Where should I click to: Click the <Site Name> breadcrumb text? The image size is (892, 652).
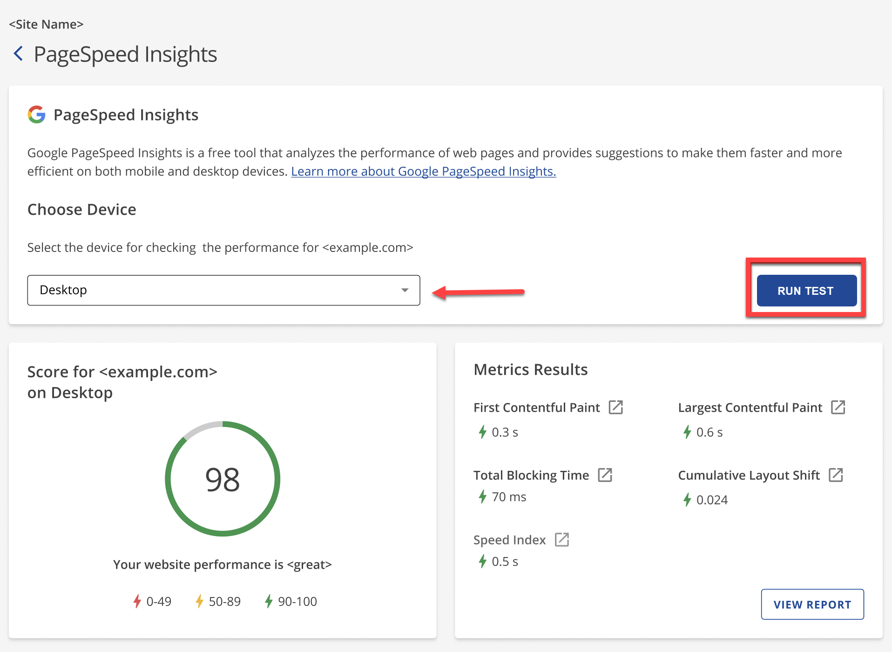[46, 24]
